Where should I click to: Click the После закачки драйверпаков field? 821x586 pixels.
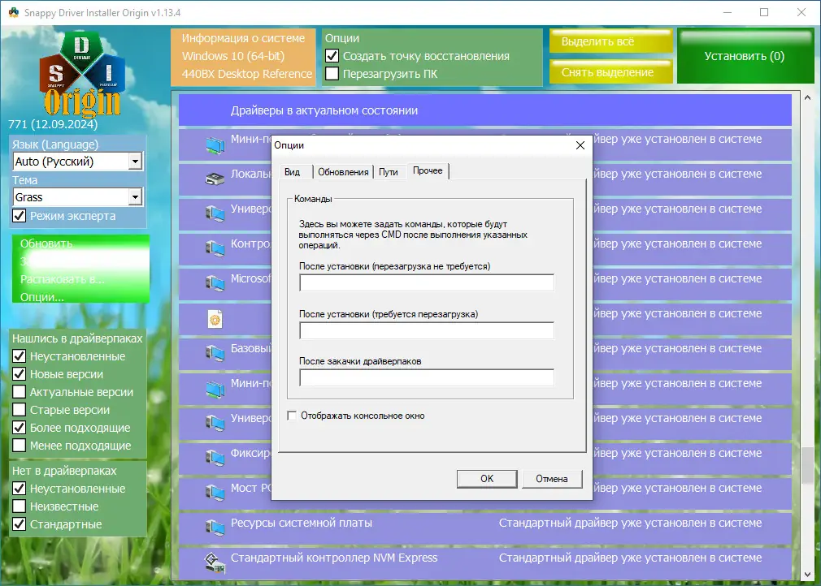point(427,377)
